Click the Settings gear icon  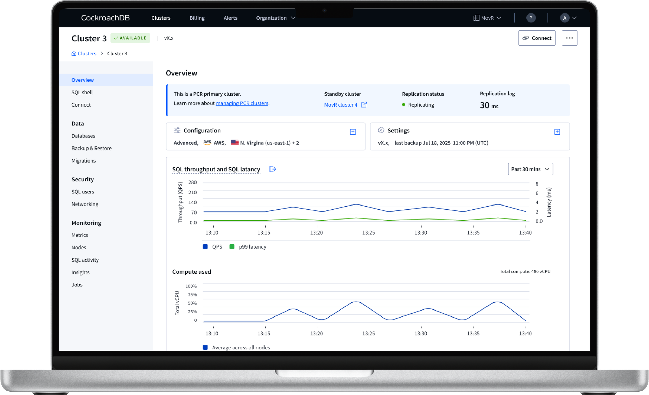click(x=381, y=130)
